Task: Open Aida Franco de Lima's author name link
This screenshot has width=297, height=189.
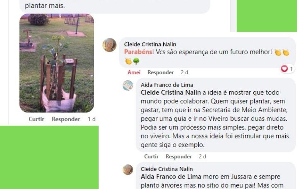Action: coord(167,85)
